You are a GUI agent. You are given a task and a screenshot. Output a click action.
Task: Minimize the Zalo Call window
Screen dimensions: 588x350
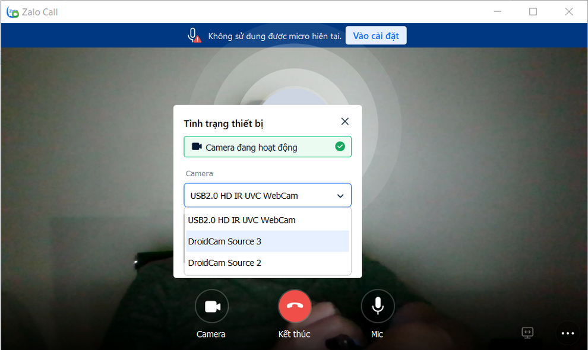(498, 12)
